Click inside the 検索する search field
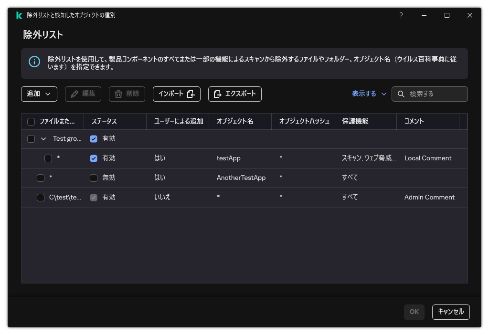 [x=432, y=94]
